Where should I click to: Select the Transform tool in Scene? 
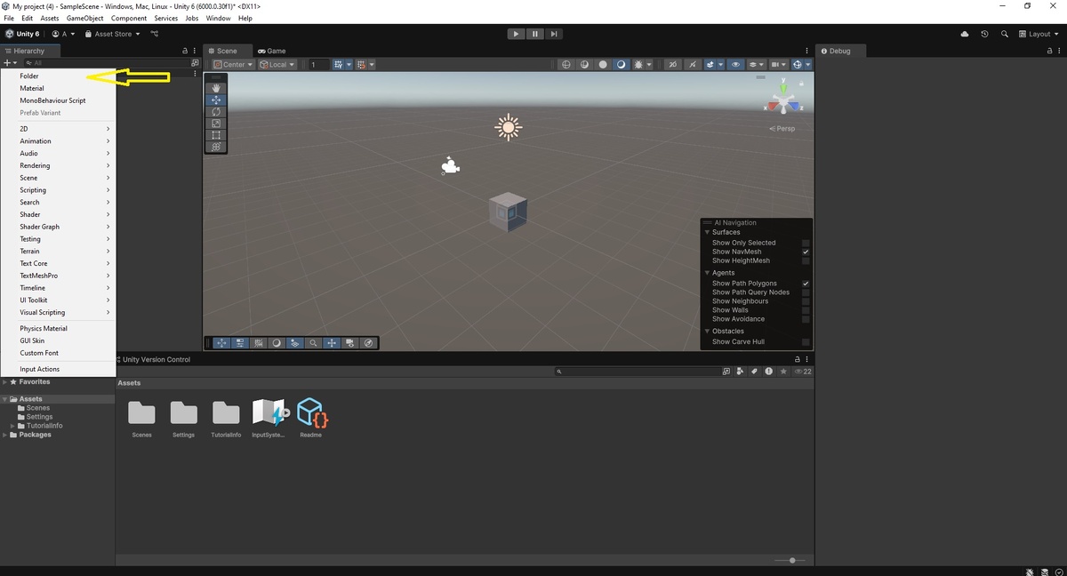(x=216, y=146)
